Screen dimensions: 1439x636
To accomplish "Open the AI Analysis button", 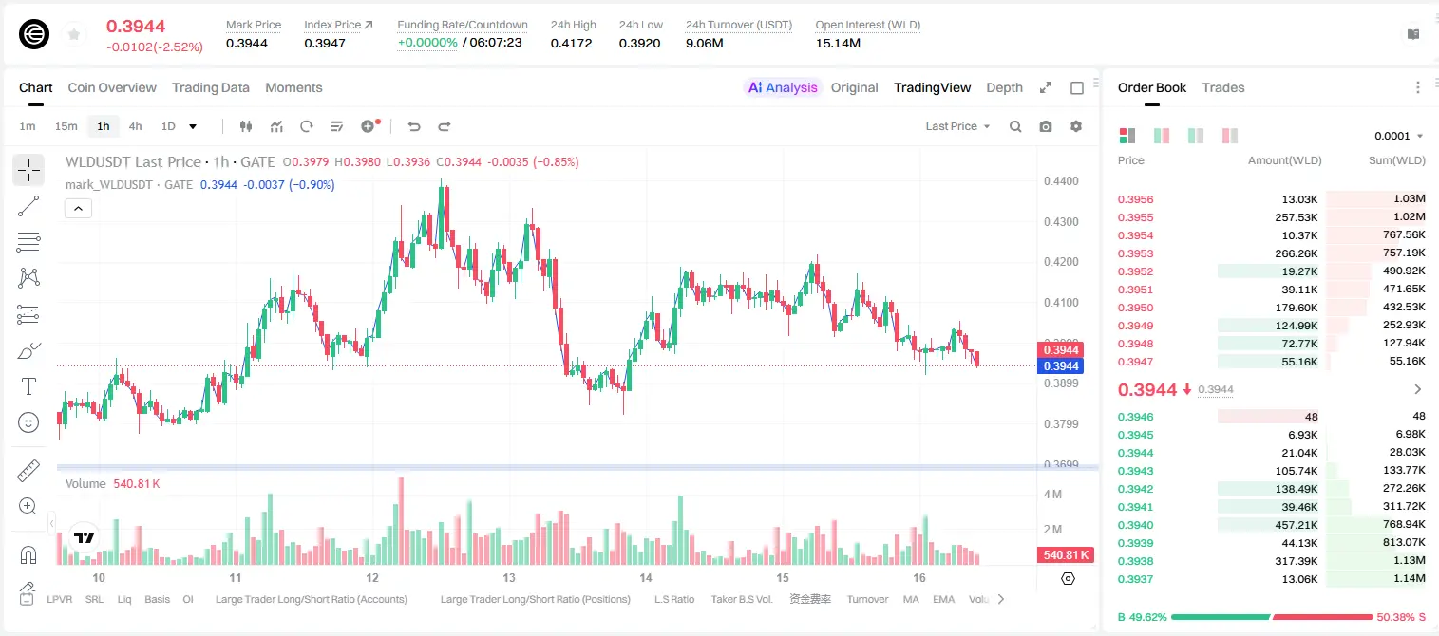I will coord(783,87).
